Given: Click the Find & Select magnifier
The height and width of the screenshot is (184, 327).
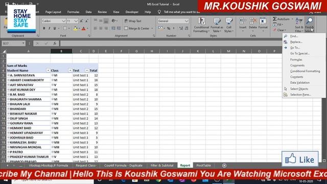Looking at the screenshot, I should (310, 20).
